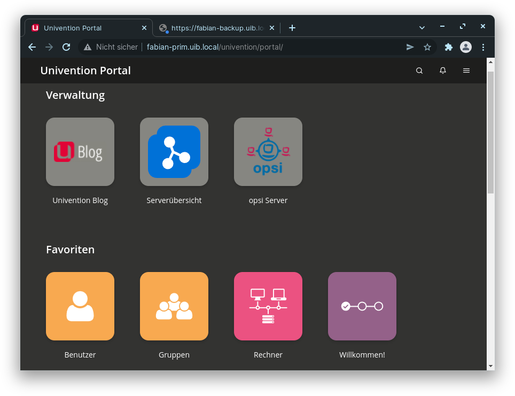Launch the opsi Server tile
Viewport: 515px width, 396px height.
tap(268, 152)
